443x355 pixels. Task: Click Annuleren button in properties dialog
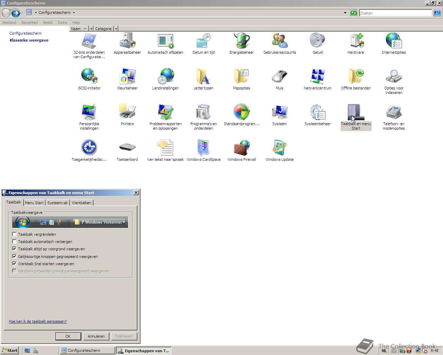pyautogui.click(x=96, y=336)
